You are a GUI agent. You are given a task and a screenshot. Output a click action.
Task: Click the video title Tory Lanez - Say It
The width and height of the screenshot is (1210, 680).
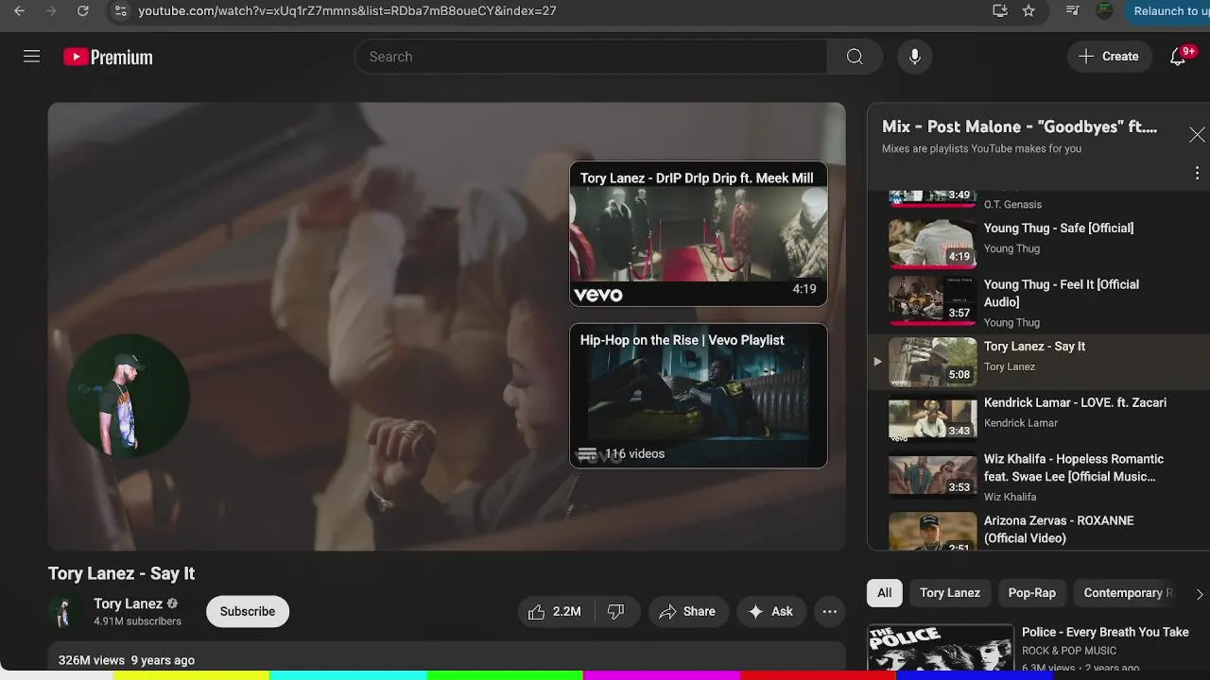(121, 573)
